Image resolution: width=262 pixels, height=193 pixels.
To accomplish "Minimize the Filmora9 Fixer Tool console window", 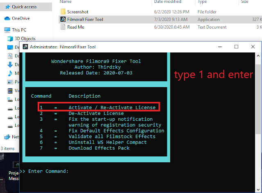I will (220, 47).
